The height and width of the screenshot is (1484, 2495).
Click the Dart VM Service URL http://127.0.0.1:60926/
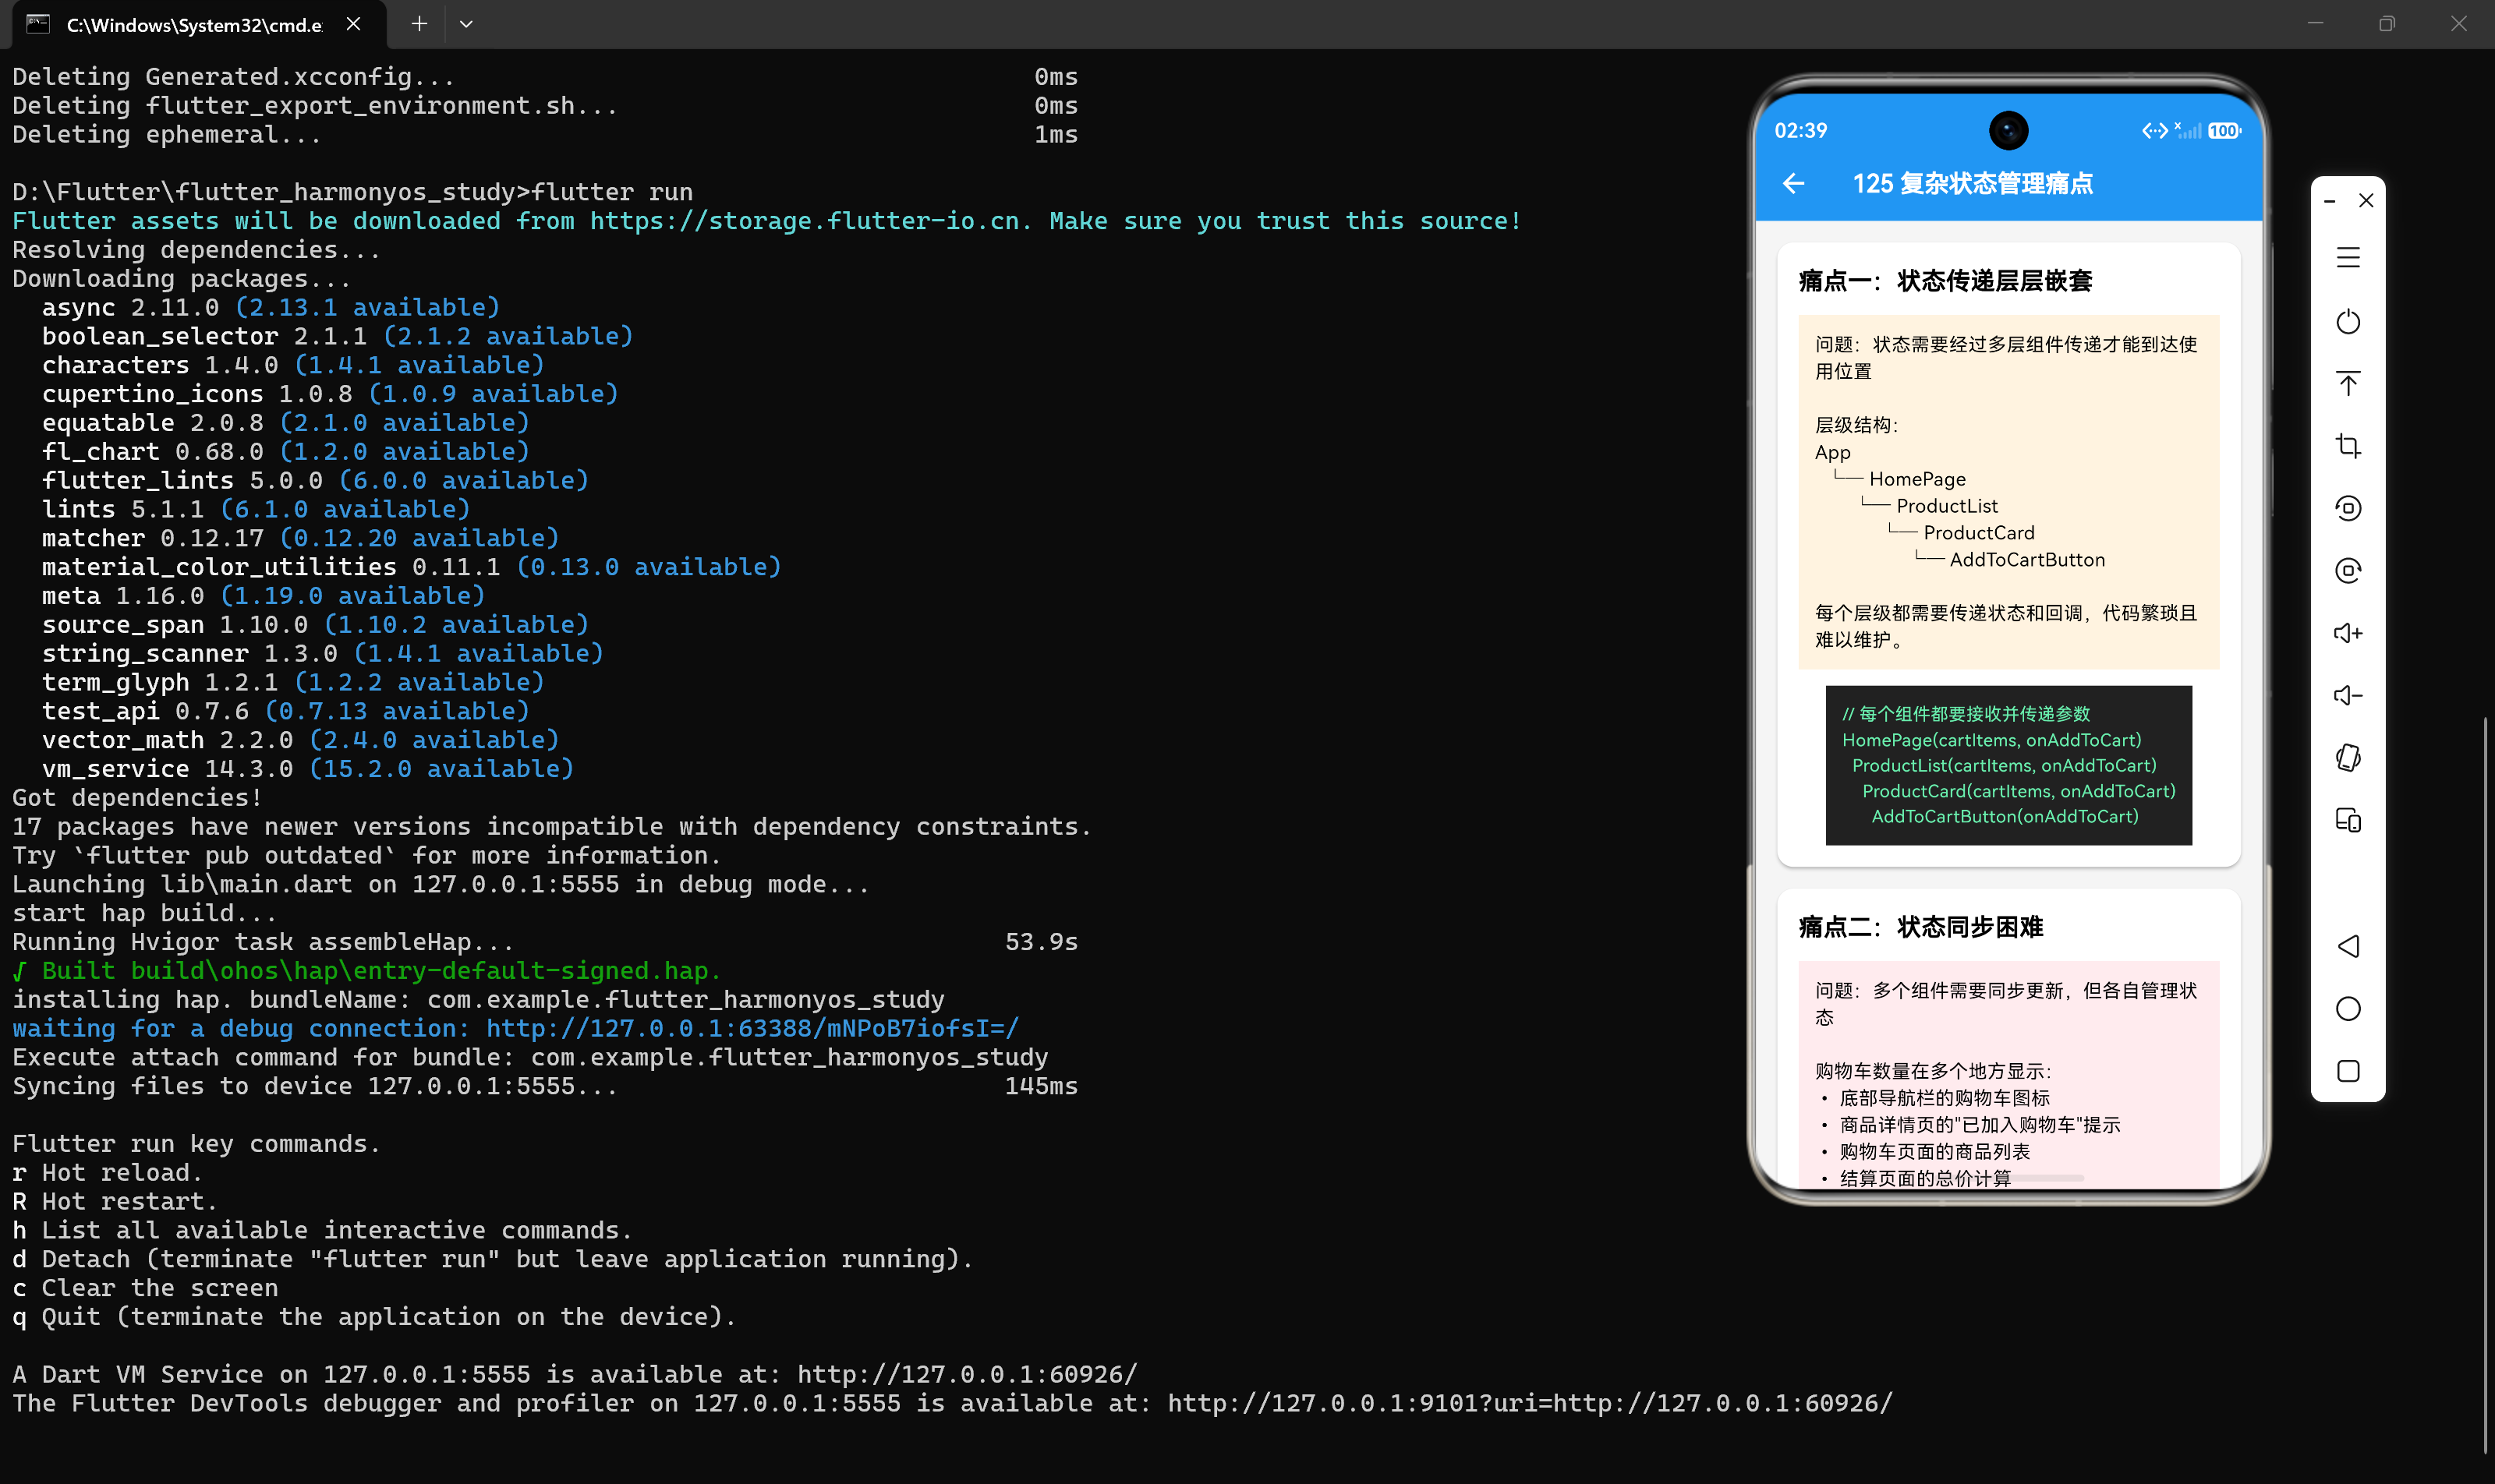(966, 1375)
